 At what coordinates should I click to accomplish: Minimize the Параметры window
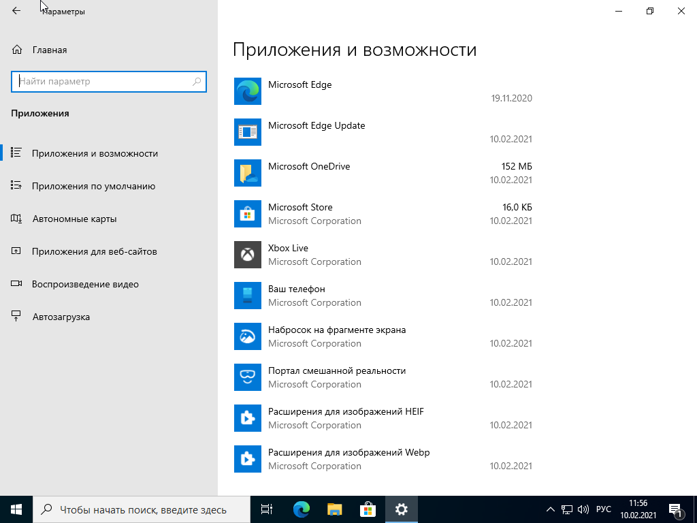619,11
